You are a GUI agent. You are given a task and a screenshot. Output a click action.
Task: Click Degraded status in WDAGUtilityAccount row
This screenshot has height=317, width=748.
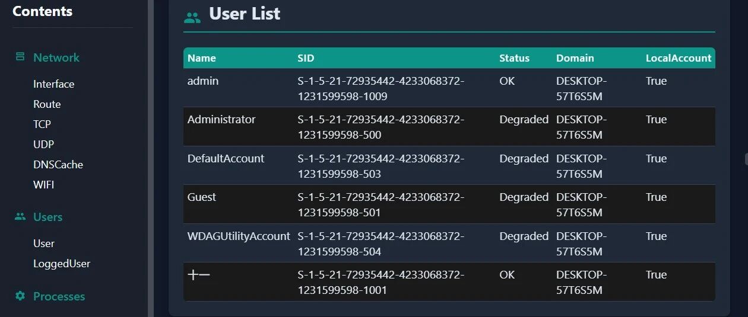pyautogui.click(x=524, y=236)
